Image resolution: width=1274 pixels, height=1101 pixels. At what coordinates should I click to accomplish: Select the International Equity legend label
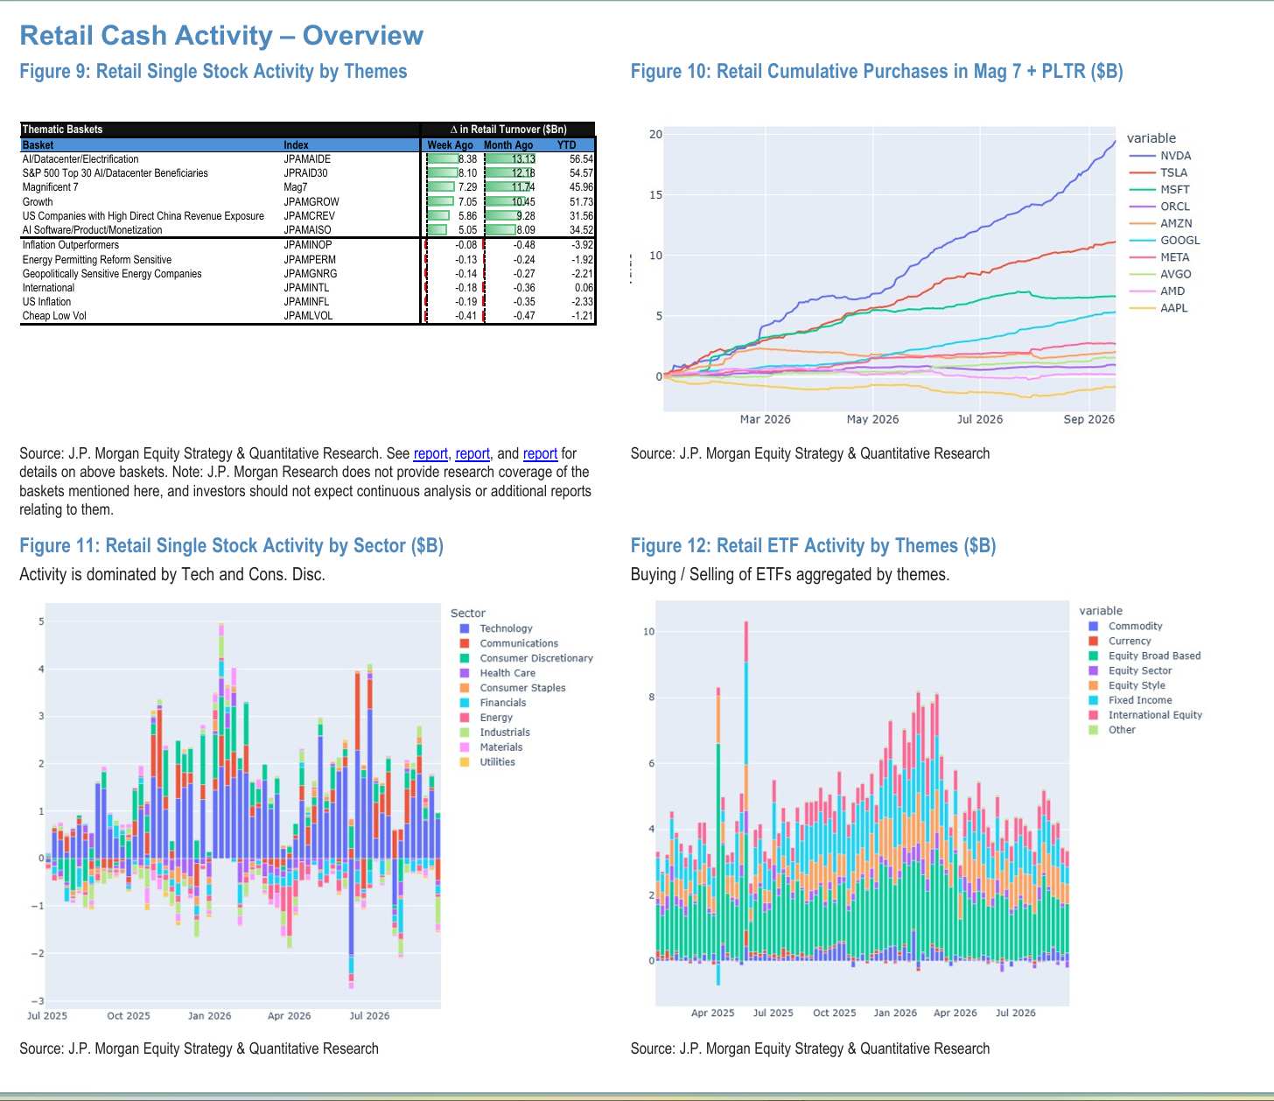click(x=1155, y=715)
